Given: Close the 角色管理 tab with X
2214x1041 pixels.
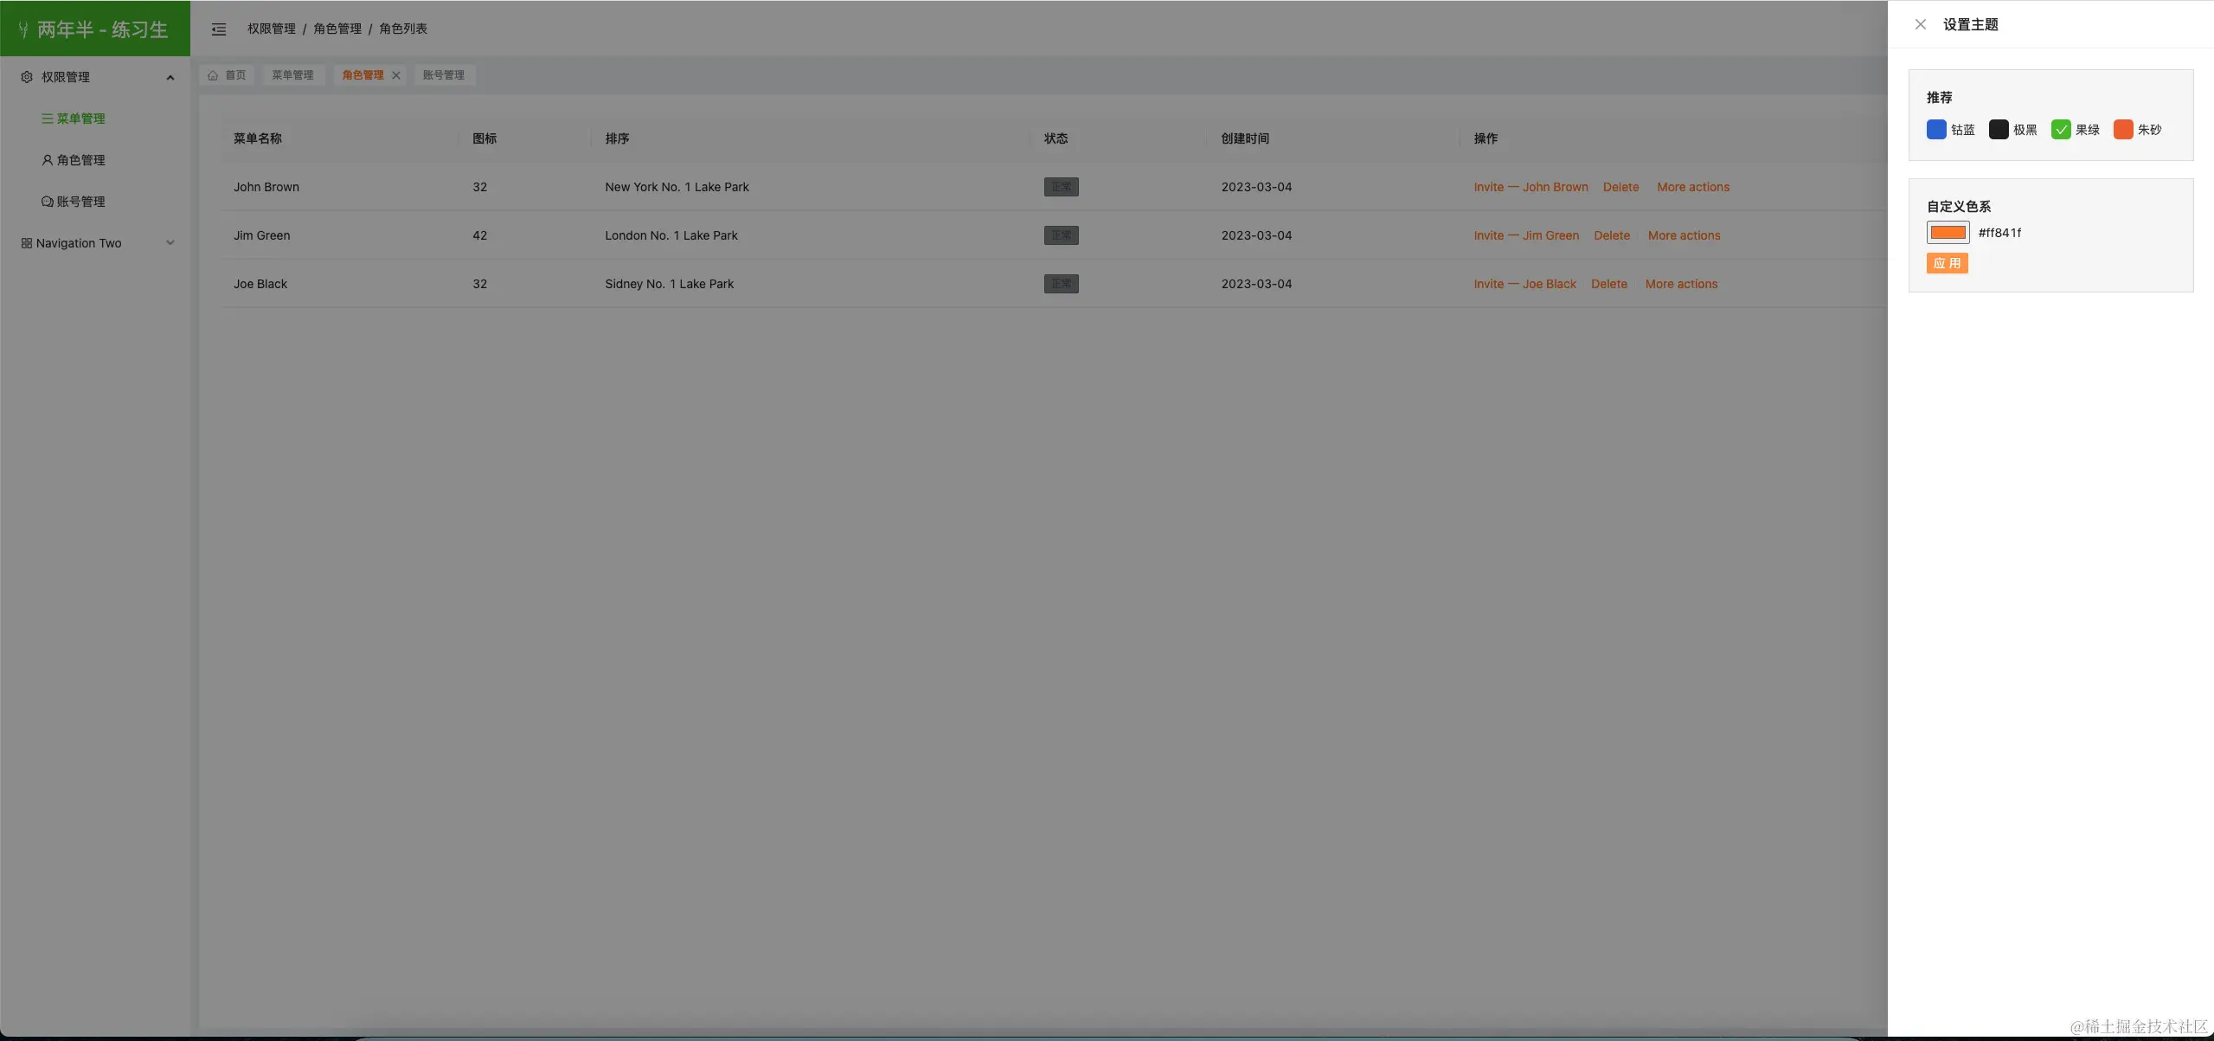Looking at the screenshot, I should tap(396, 75).
